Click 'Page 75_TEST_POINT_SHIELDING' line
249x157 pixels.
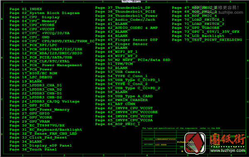(x=207, y=40)
